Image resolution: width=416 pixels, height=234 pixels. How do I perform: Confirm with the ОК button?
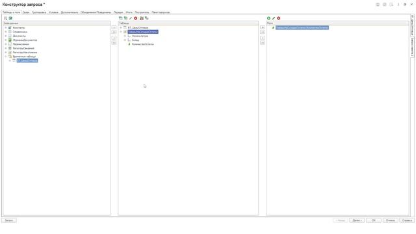click(x=374, y=220)
